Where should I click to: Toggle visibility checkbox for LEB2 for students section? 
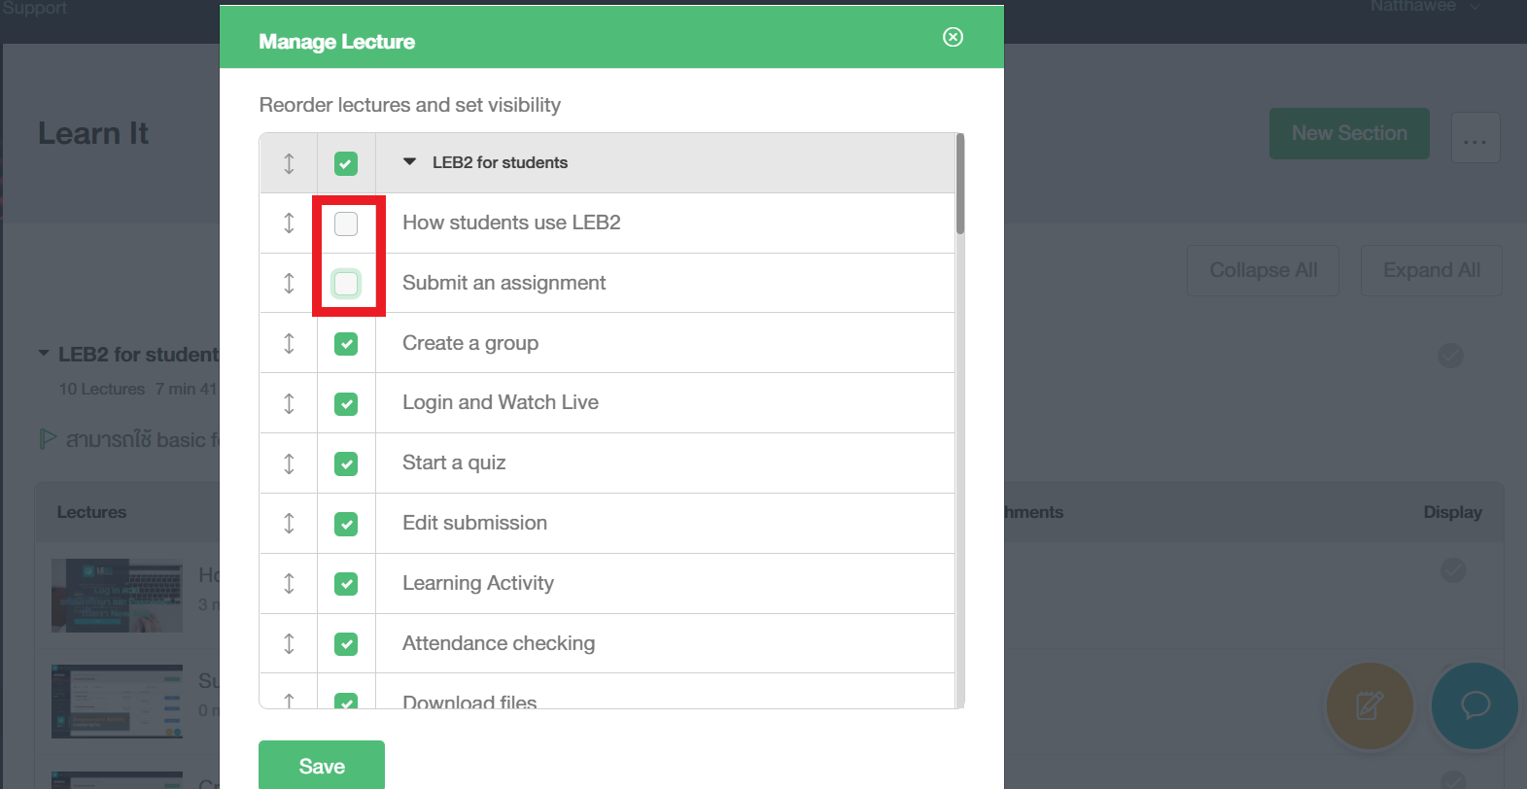coord(346,163)
